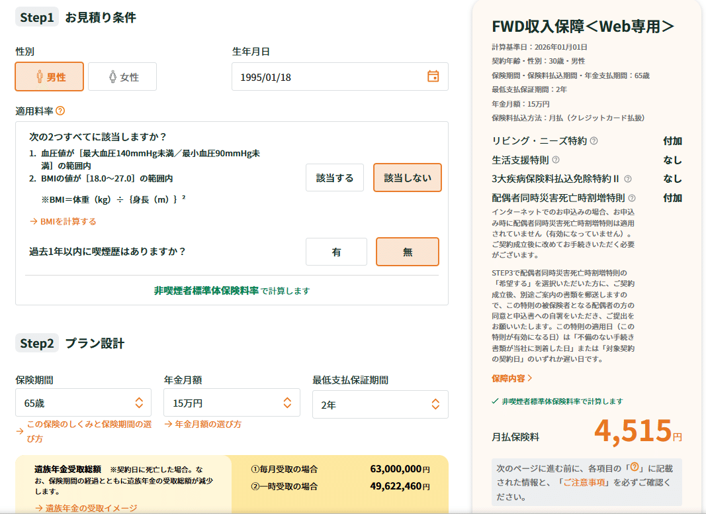This screenshot has width=706, height=514.
Task: Open the 年金月額 dropdown showing 15万円
Action: 232,402
